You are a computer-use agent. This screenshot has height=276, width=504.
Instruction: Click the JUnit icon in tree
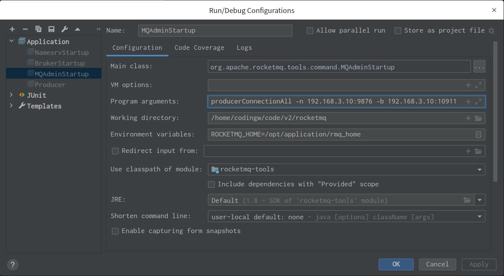22,95
